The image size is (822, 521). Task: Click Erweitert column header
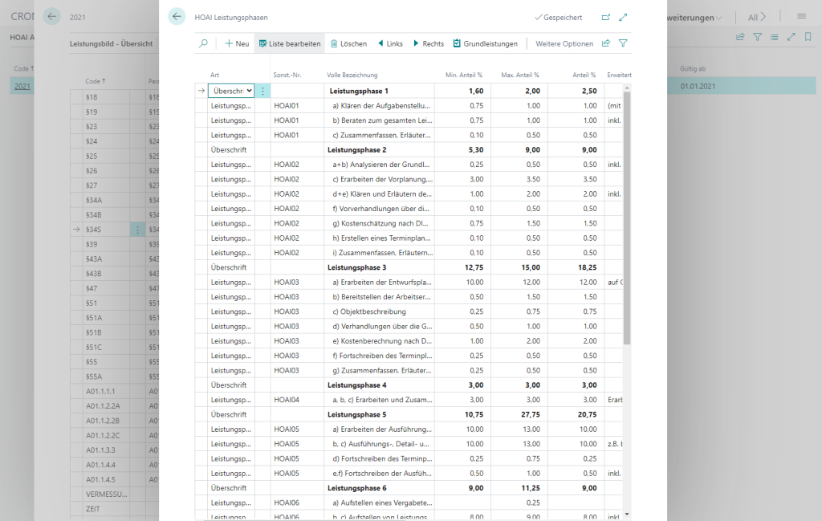619,75
